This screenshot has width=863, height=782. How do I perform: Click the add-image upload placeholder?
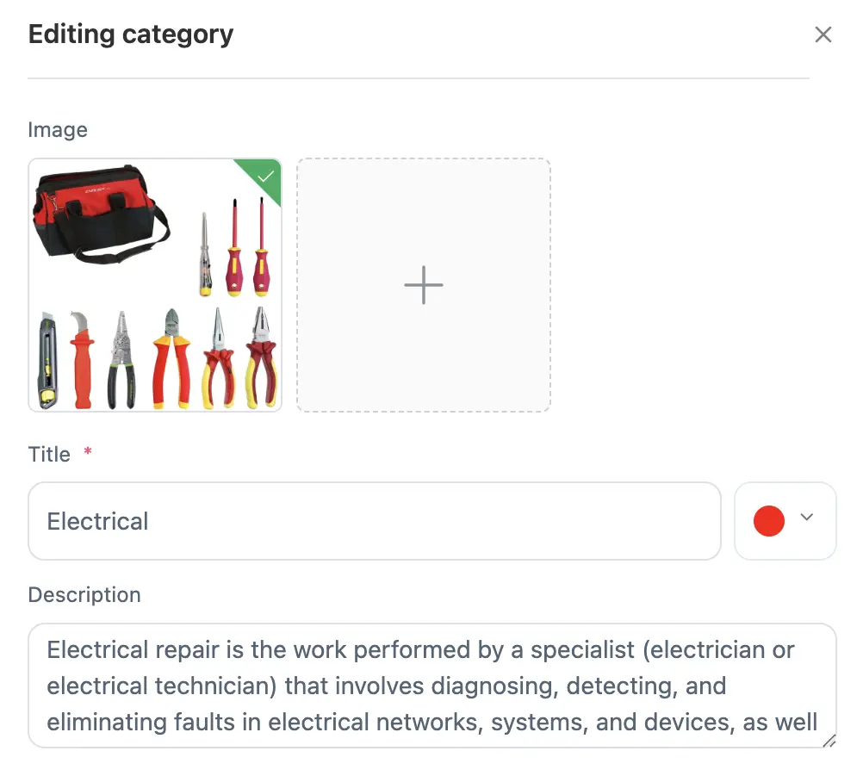pos(423,284)
